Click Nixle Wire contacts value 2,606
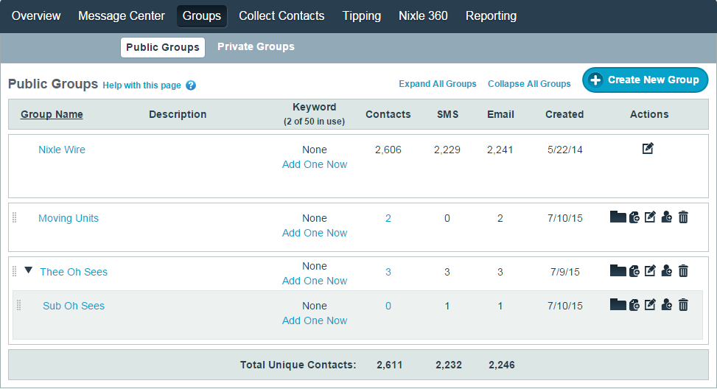Image resolution: width=717 pixels, height=389 pixels. 388,150
